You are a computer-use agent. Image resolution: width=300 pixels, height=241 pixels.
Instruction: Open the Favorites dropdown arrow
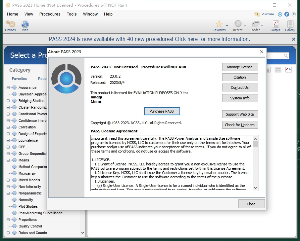click(227, 26)
